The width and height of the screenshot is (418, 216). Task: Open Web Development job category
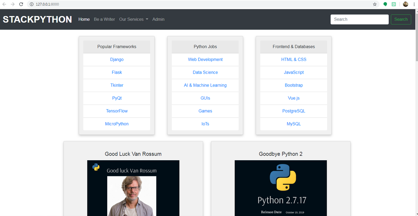pos(205,59)
